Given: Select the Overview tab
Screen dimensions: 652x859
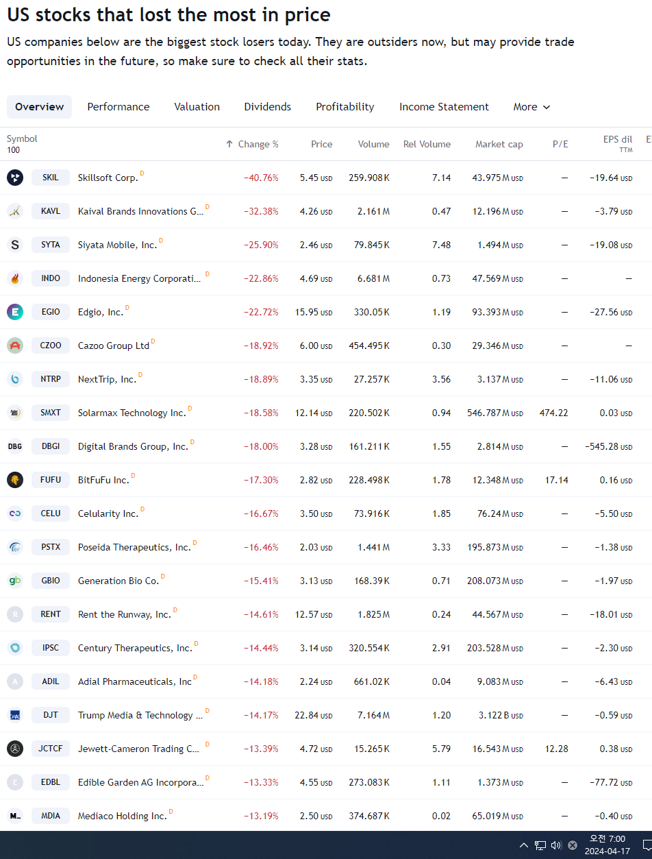Looking at the screenshot, I should point(39,107).
